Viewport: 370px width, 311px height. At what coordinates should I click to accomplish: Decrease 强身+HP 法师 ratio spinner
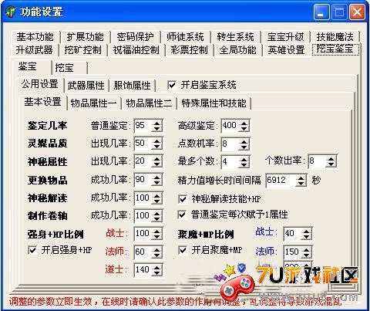[156, 255]
